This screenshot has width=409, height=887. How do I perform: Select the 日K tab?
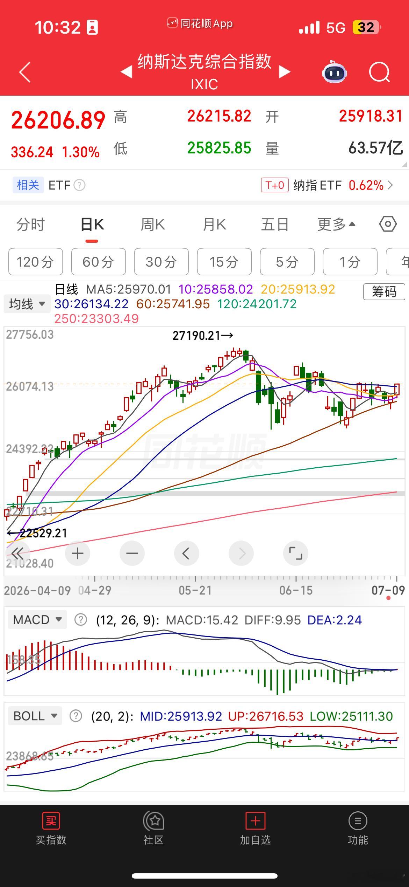point(92,225)
